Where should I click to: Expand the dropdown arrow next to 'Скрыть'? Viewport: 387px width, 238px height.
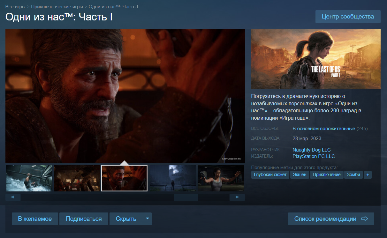pos(147,219)
